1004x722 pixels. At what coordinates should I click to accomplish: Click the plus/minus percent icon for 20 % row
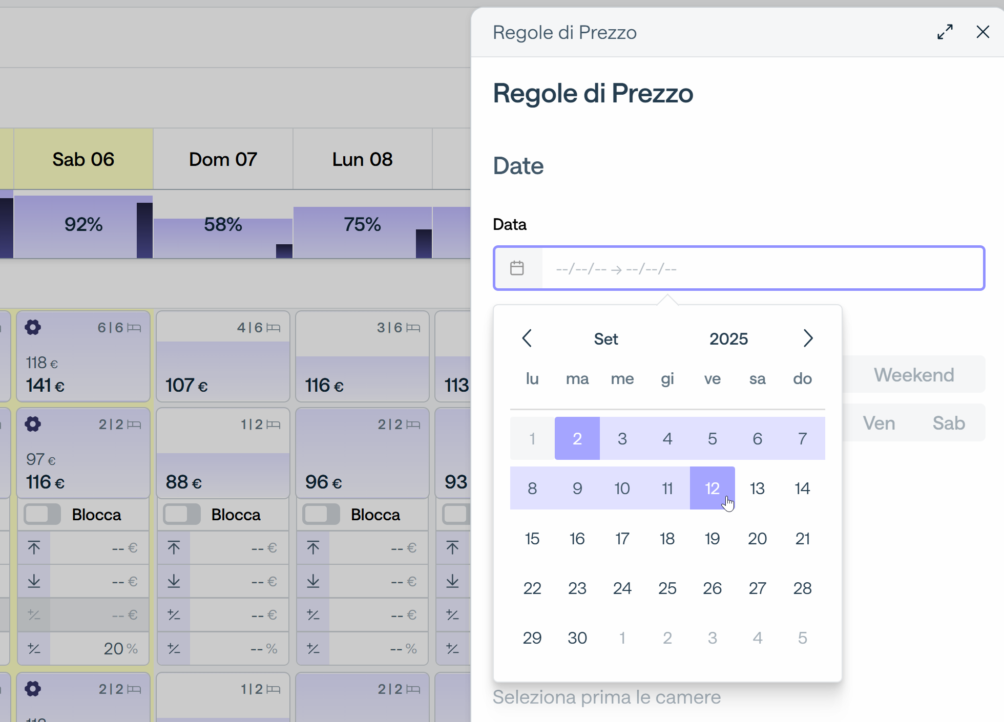click(34, 649)
